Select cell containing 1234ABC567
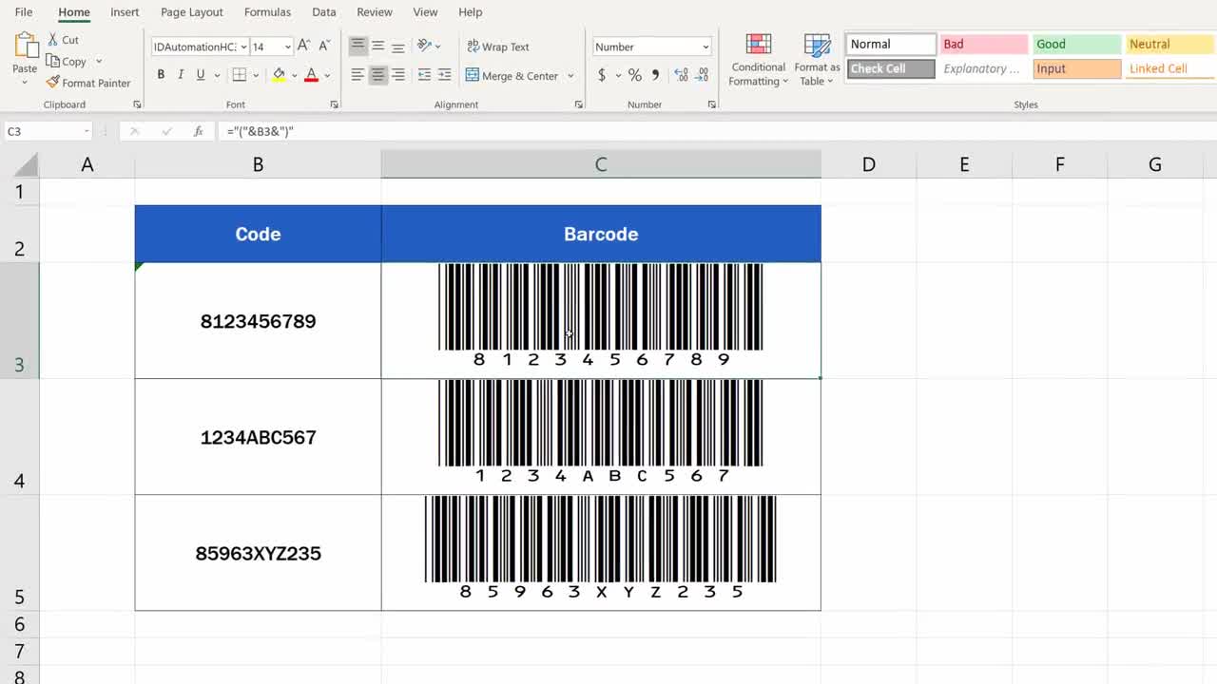 pos(258,437)
